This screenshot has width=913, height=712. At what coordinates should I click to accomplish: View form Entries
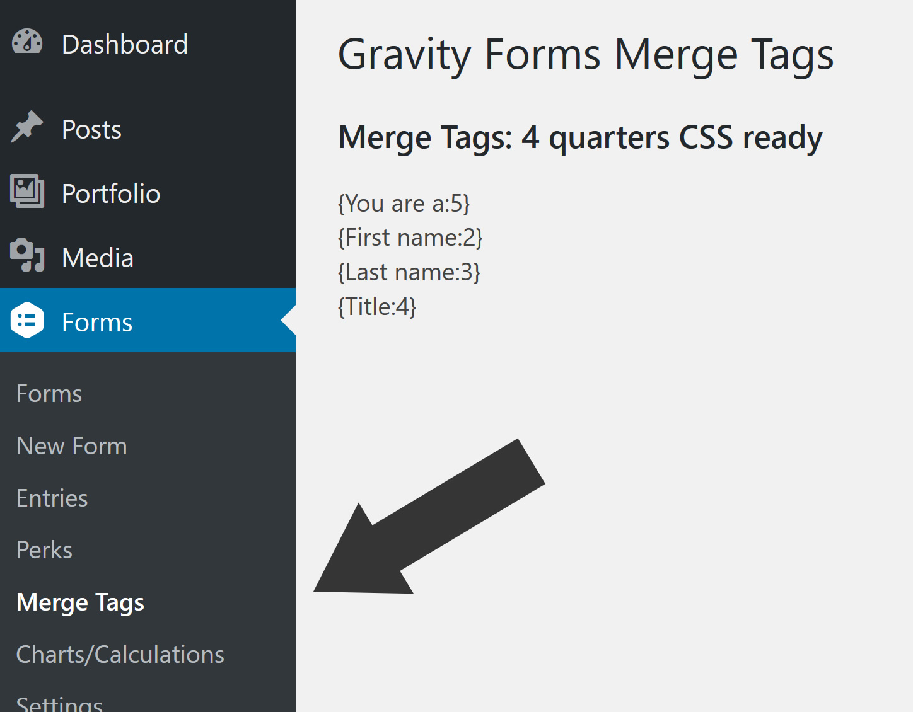click(x=52, y=498)
